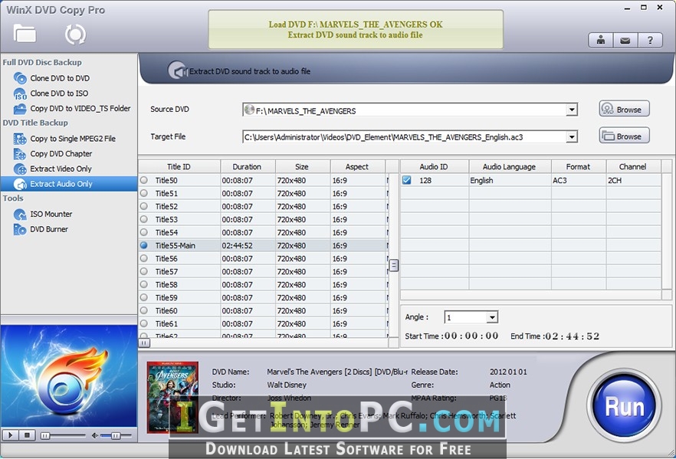Click the Copy to Single MPEG2 File icon
Screen dimensions: 676x459
tap(20, 139)
